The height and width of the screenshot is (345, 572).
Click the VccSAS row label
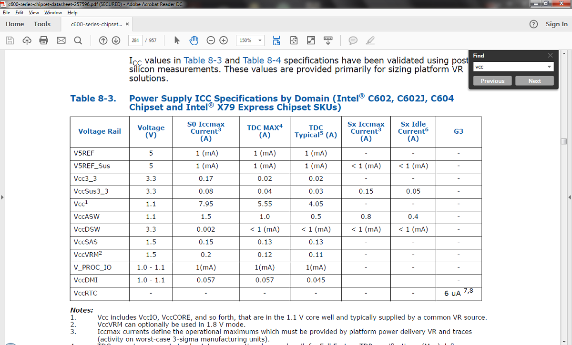[x=86, y=242]
